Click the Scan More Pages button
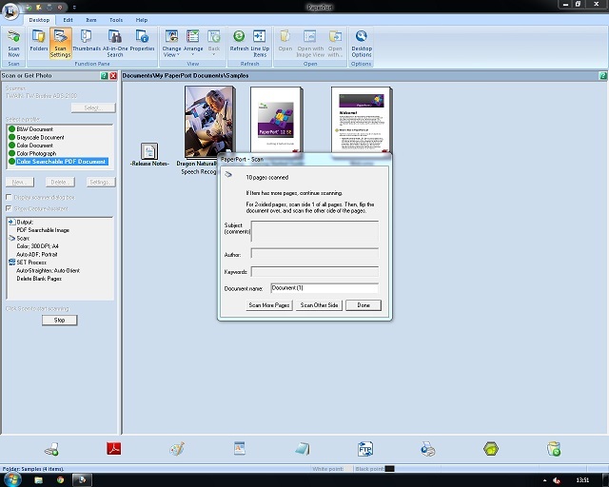 [x=269, y=305]
